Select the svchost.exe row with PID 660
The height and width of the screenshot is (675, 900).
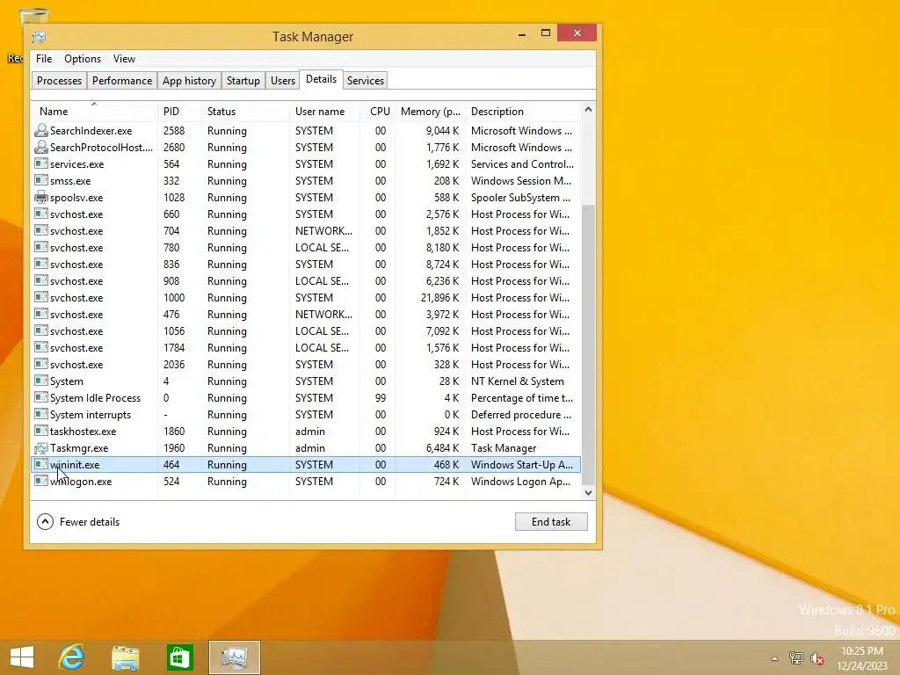[306, 214]
